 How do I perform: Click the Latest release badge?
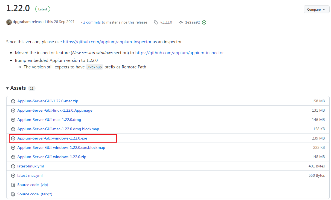coord(43,9)
